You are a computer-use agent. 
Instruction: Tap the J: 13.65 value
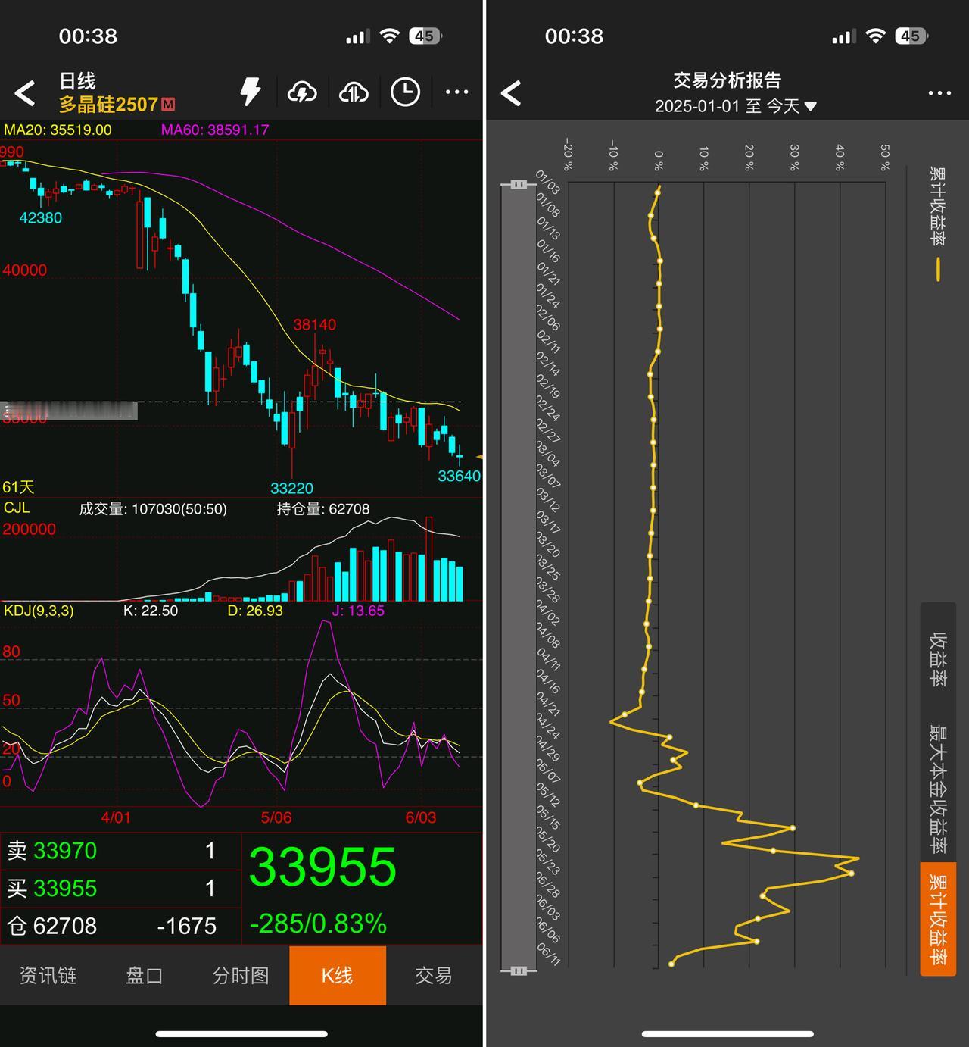click(358, 611)
